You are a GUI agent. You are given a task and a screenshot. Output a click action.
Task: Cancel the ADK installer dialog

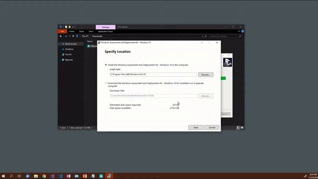212,127
